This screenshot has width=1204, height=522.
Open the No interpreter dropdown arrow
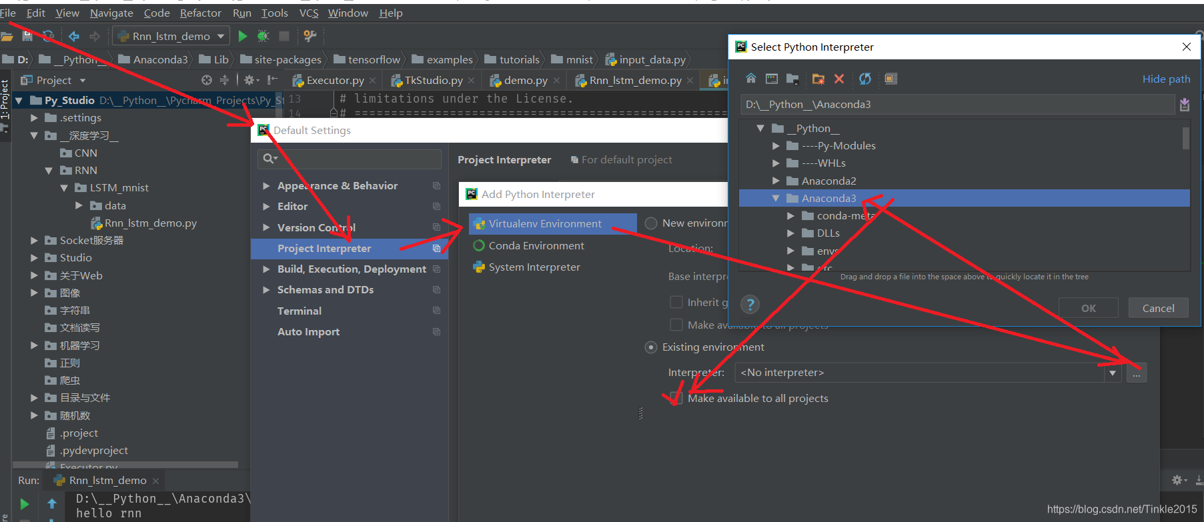[x=1113, y=373]
